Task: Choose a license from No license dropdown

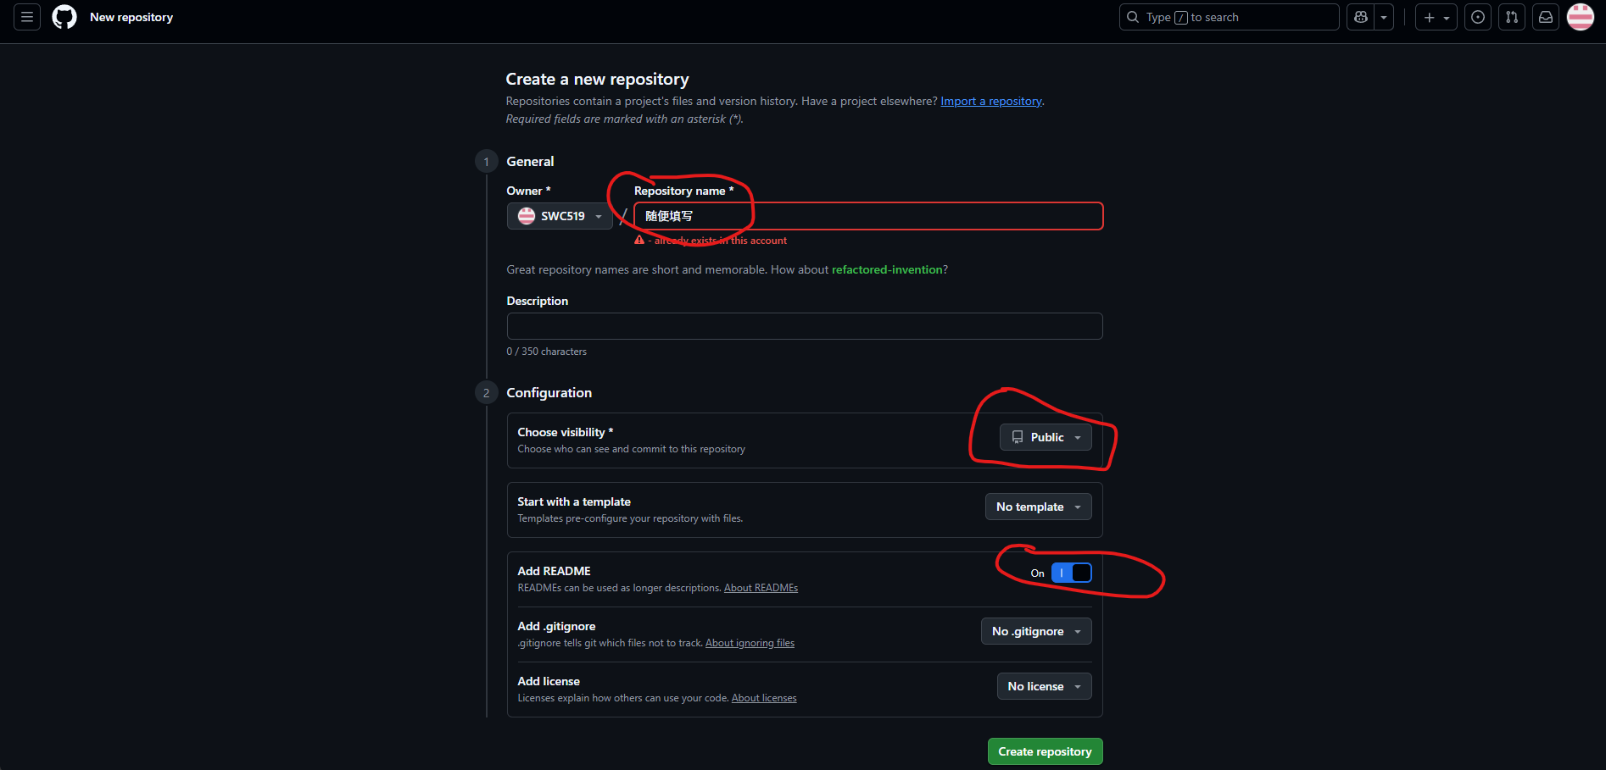Action: point(1044,686)
